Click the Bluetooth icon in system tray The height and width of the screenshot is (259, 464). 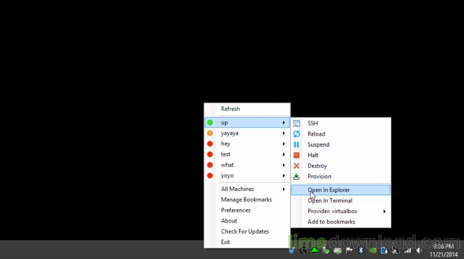(x=361, y=251)
